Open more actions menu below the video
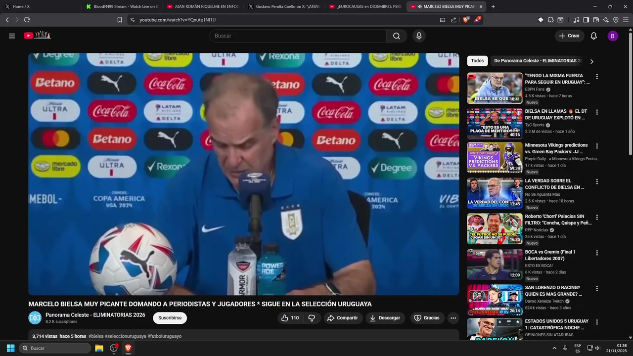 (453, 318)
